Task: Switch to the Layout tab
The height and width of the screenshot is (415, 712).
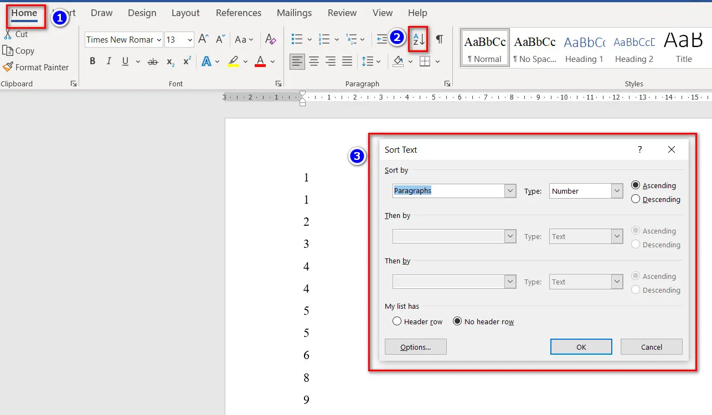Action: (x=185, y=13)
